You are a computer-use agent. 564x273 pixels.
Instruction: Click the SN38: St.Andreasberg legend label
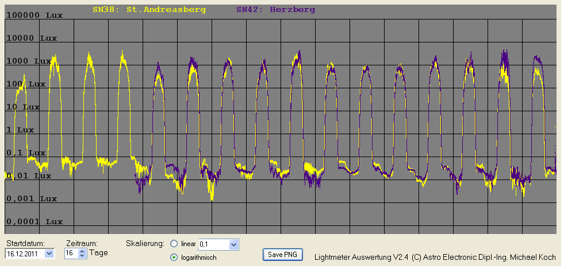click(149, 10)
